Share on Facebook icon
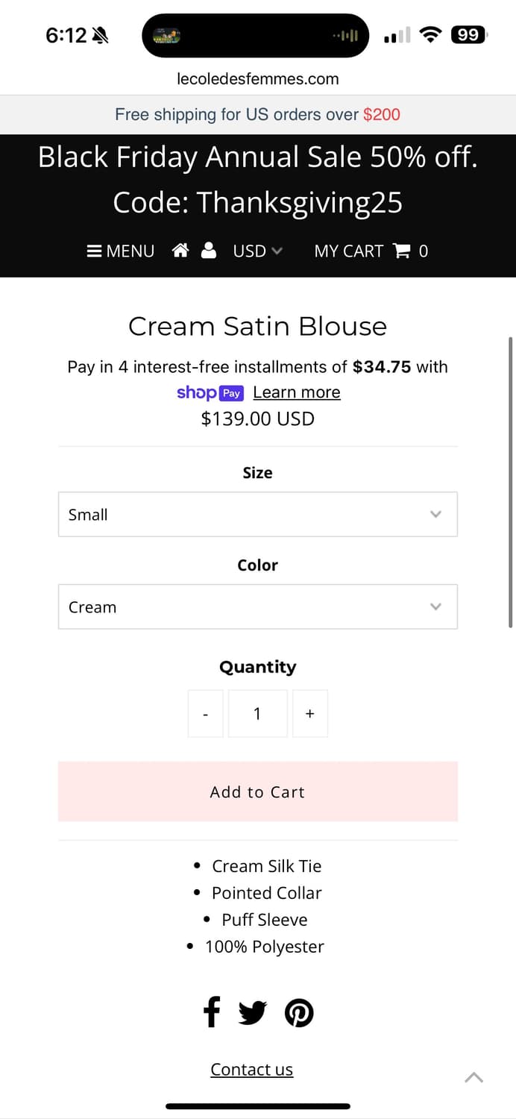The image size is (516, 1119). pyautogui.click(x=212, y=1013)
